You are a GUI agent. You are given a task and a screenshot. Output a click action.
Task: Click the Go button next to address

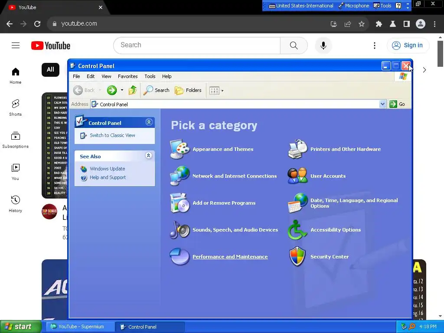(397, 104)
